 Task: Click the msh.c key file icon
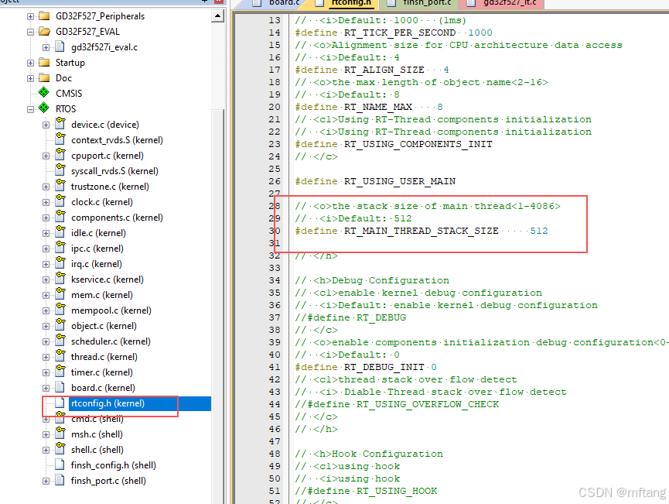coord(60,433)
